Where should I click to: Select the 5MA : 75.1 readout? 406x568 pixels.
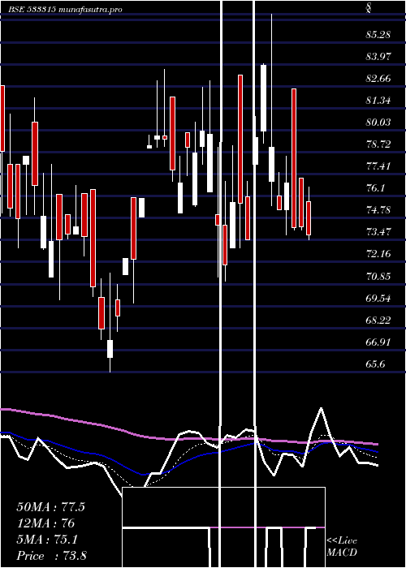click(x=47, y=540)
